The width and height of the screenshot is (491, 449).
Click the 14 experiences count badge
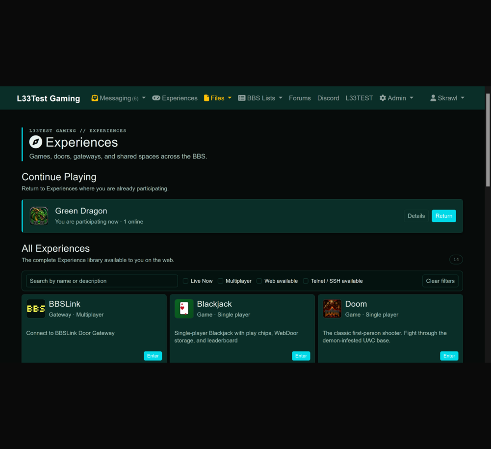pos(456,260)
